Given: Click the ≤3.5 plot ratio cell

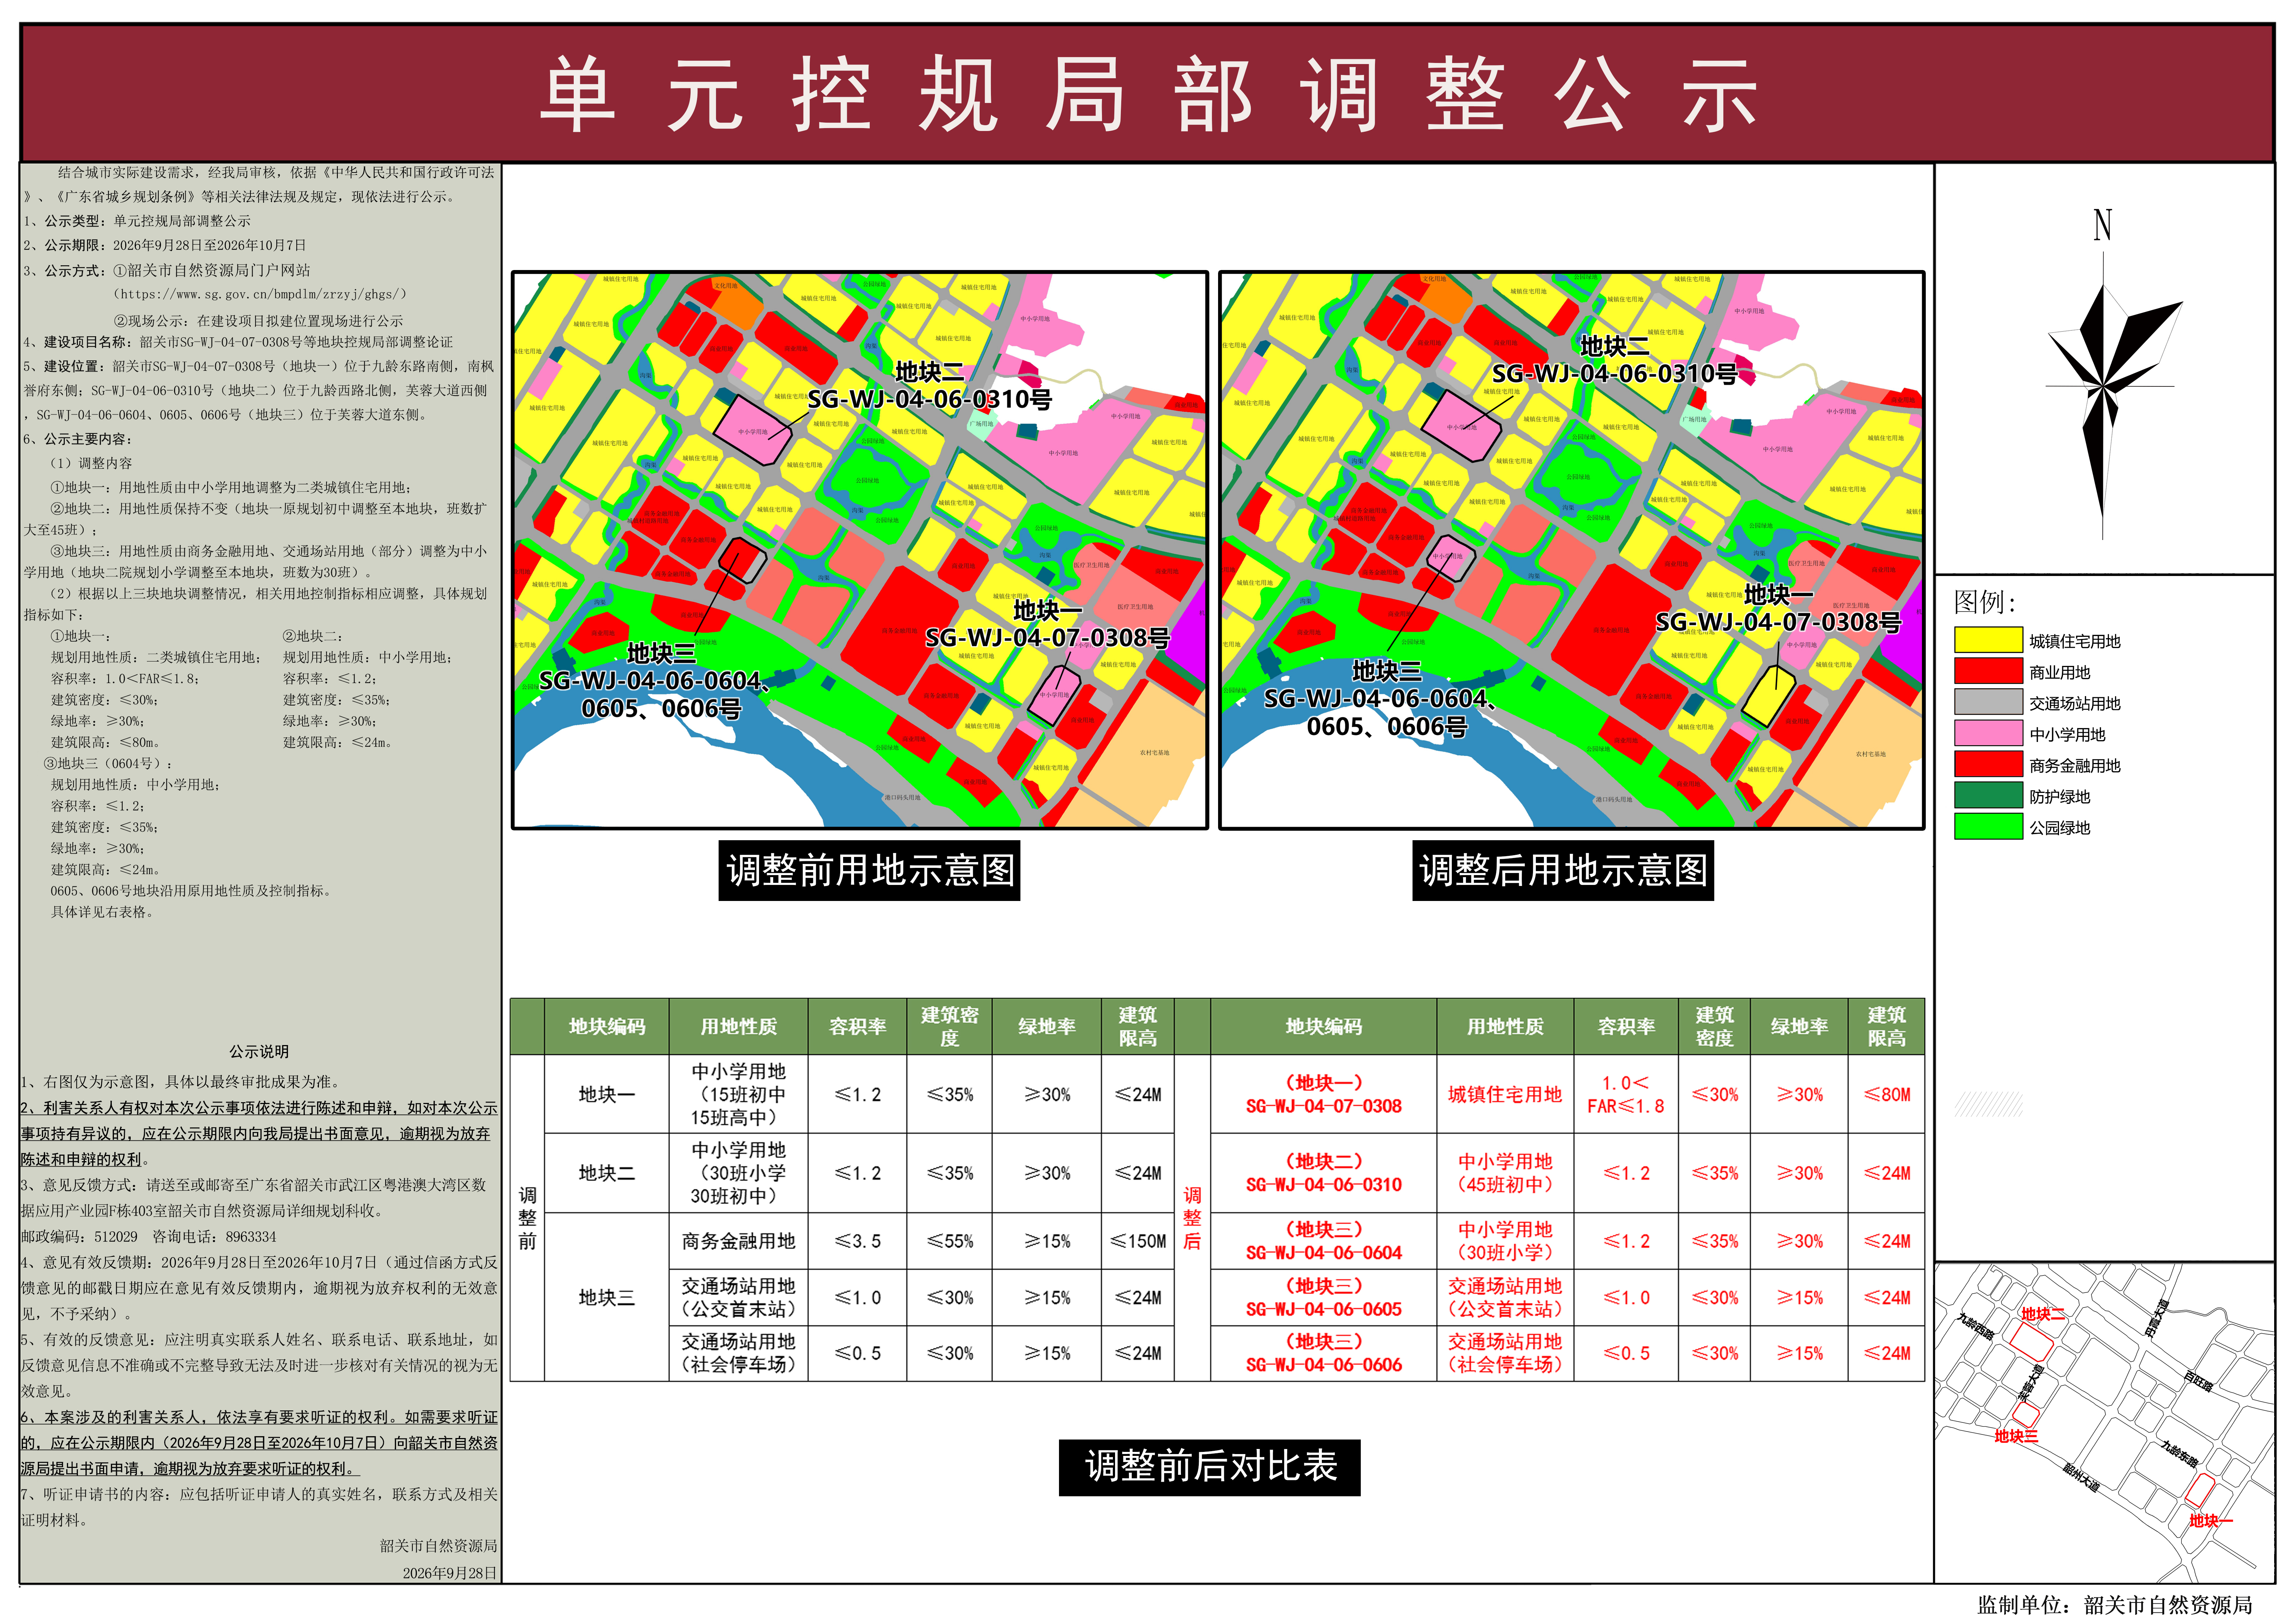Looking at the screenshot, I should point(857,1241).
